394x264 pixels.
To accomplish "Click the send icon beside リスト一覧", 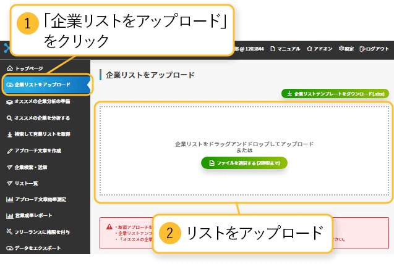I will tap(9, 183).
